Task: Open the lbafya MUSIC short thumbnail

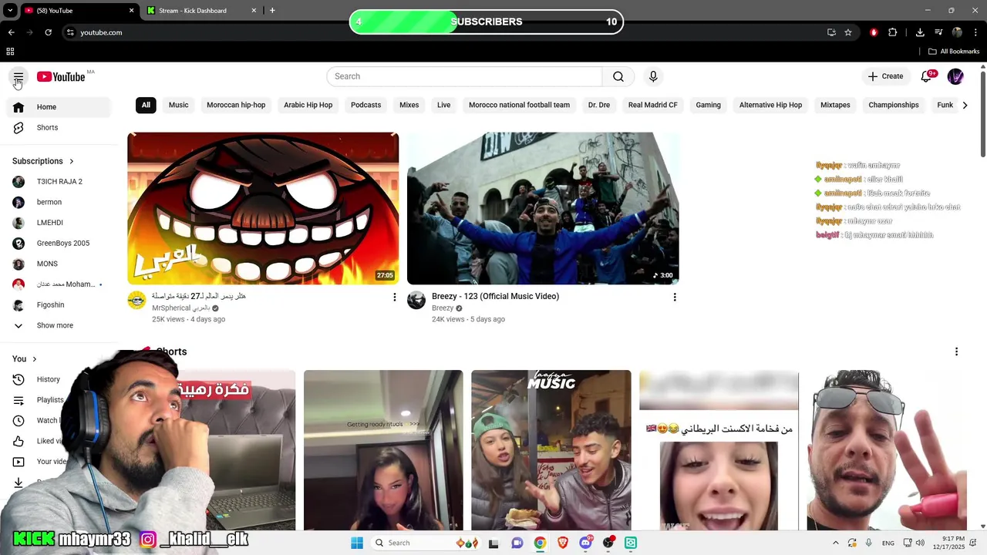Action: tap(551, 450)
